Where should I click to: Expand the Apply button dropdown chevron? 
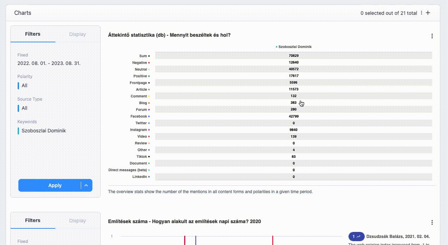click(86, 185)
